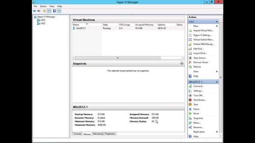Expand the Replication submenu arrow
This screenshot has width=255, height=143.
click(x=217, y=132)
